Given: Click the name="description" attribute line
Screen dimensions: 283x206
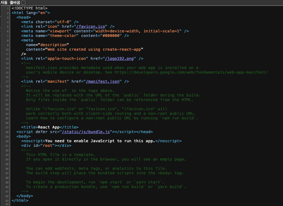Looking at the screenshot, I should (x=47, y=45).
